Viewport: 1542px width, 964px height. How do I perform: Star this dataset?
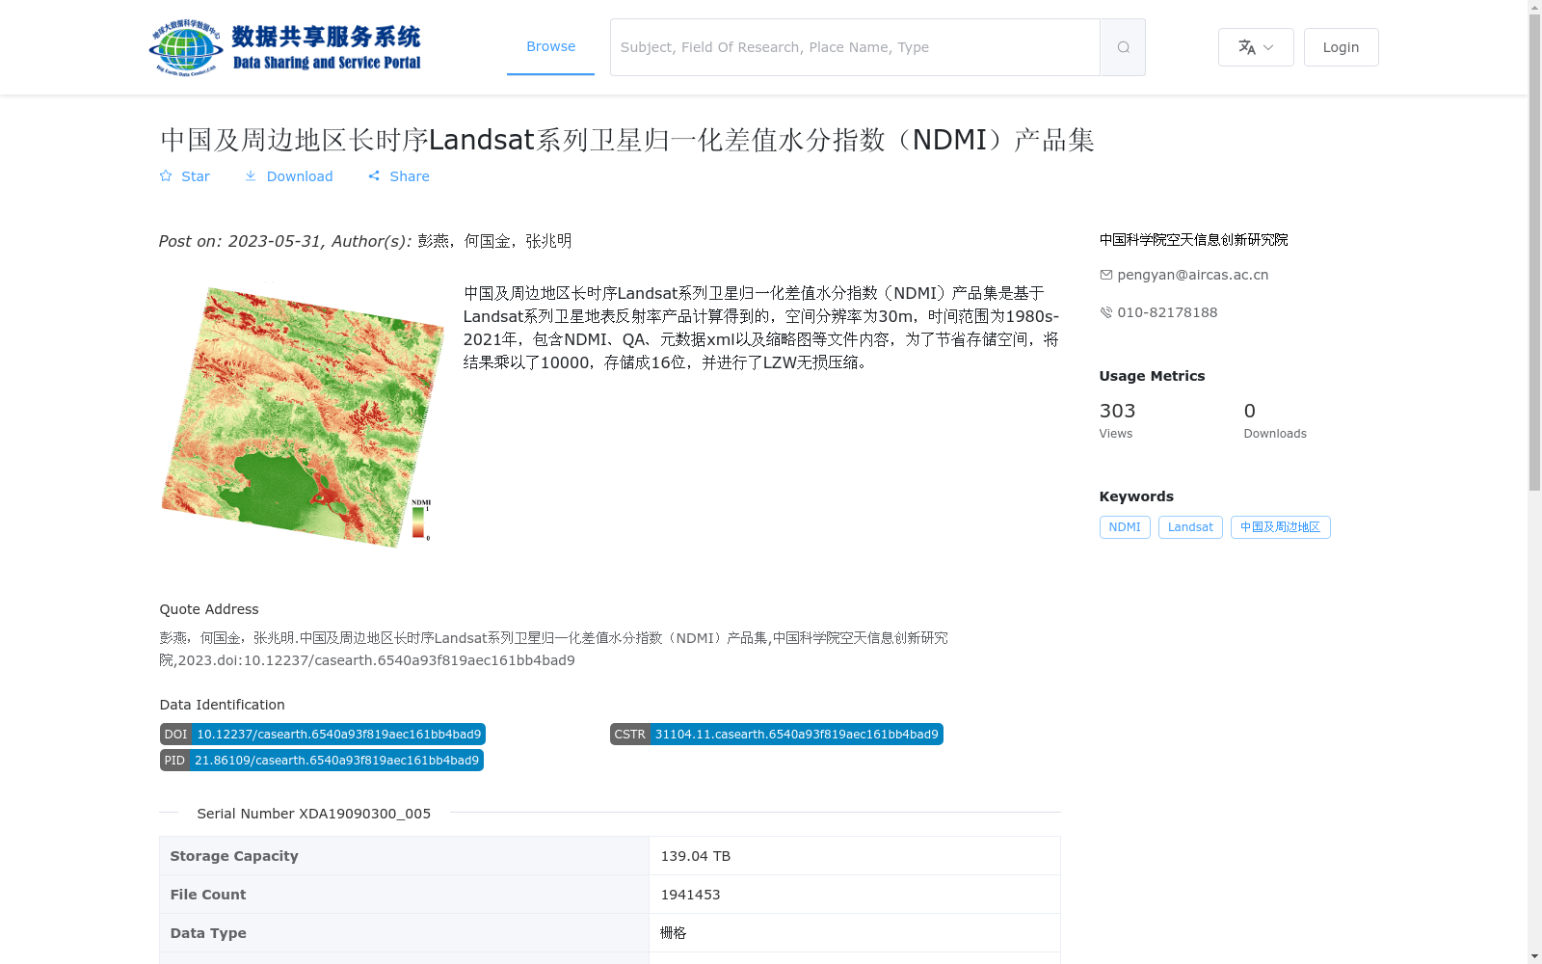184,176
